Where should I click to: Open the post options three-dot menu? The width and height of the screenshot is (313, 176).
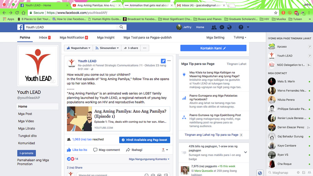pos(169,61)
